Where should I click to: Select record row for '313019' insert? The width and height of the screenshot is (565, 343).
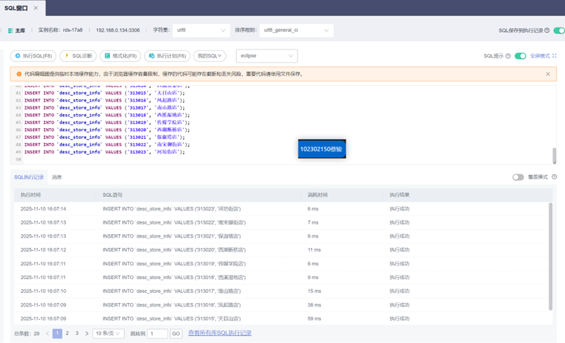(x=281, y=264)
